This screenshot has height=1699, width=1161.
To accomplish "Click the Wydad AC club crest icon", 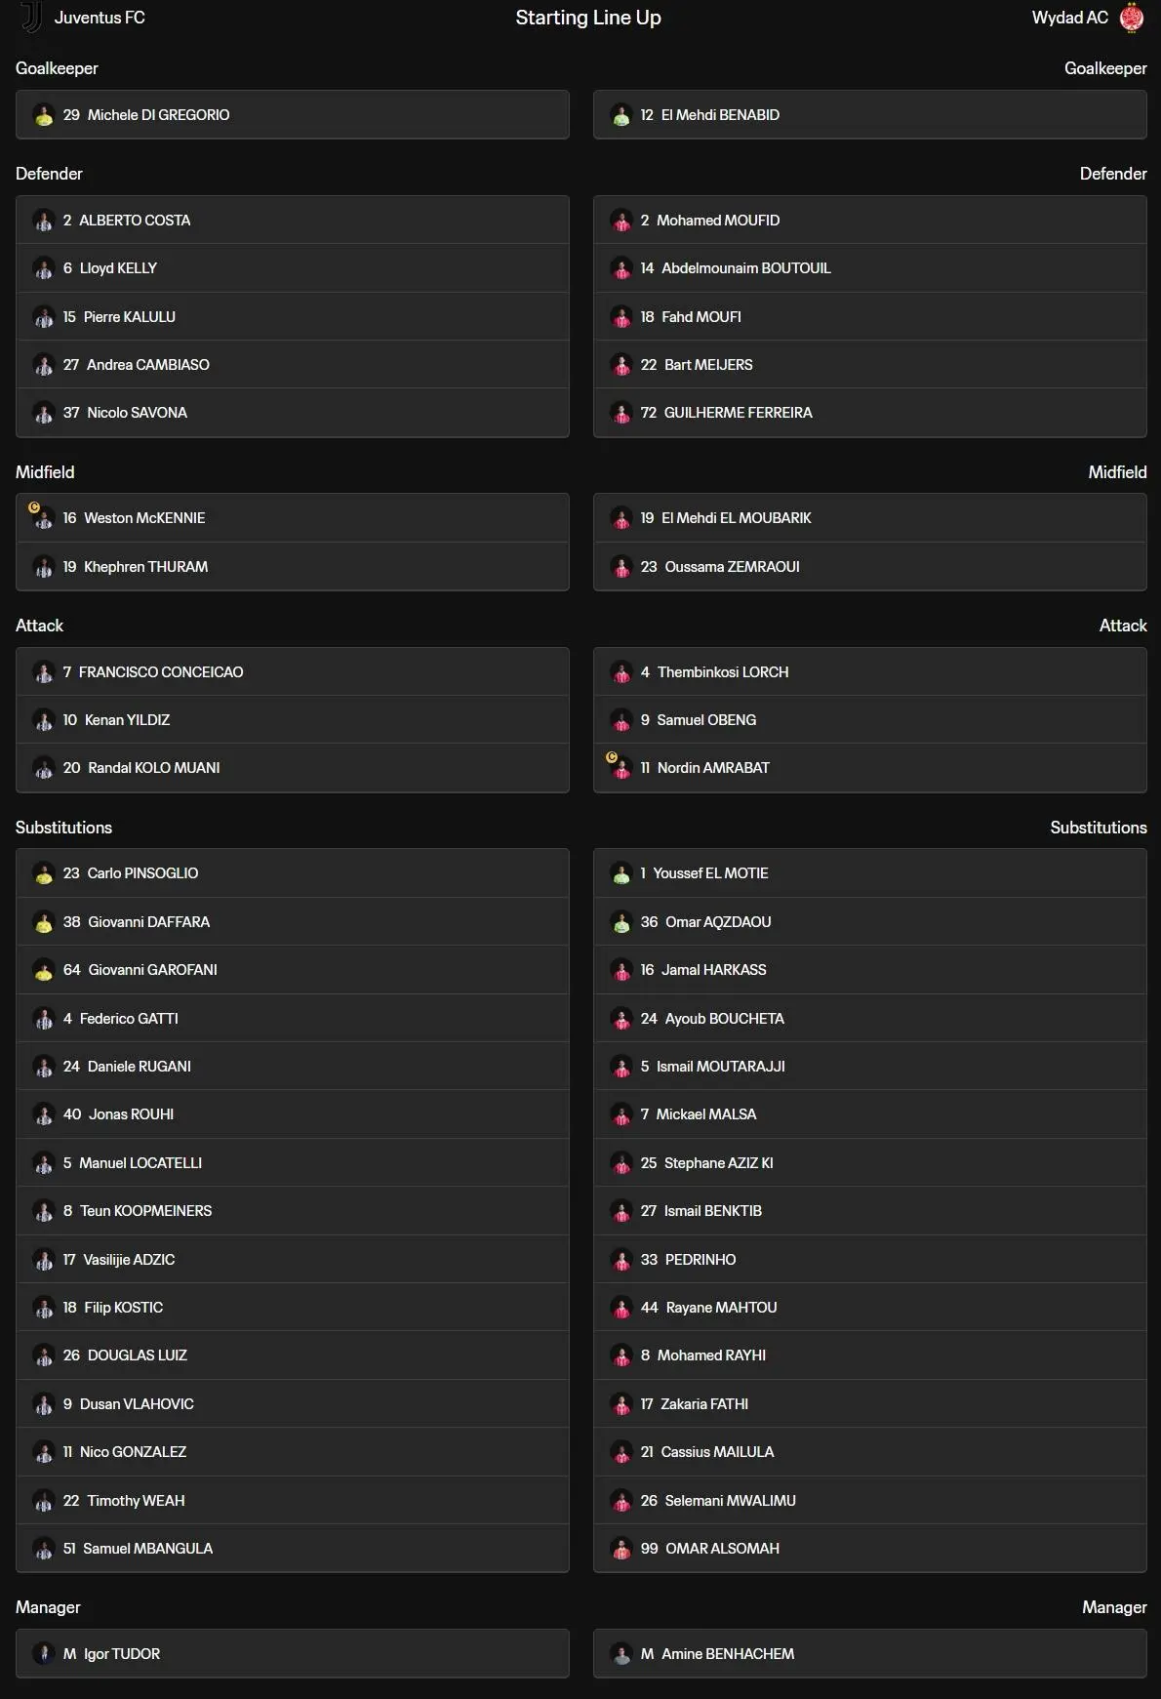I will (x=1132, y=18).
